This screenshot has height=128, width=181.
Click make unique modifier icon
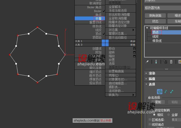pyautogui.click(x=165, y=62)
